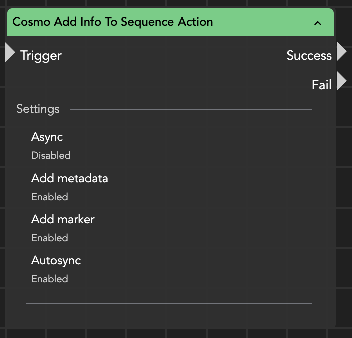Toggle the Add marker Enabled value
The width and height of the screenshot is (352, 338).
pos(50,238)
